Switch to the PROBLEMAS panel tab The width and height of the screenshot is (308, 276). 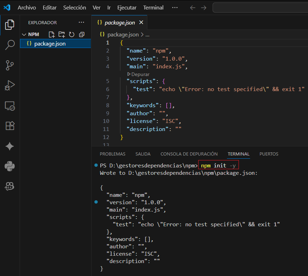pos(112,154)
